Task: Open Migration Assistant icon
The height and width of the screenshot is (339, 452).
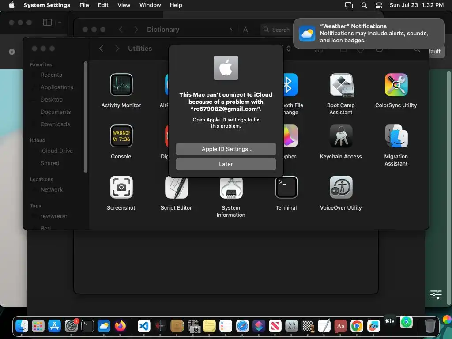Action: coord(396,136)
